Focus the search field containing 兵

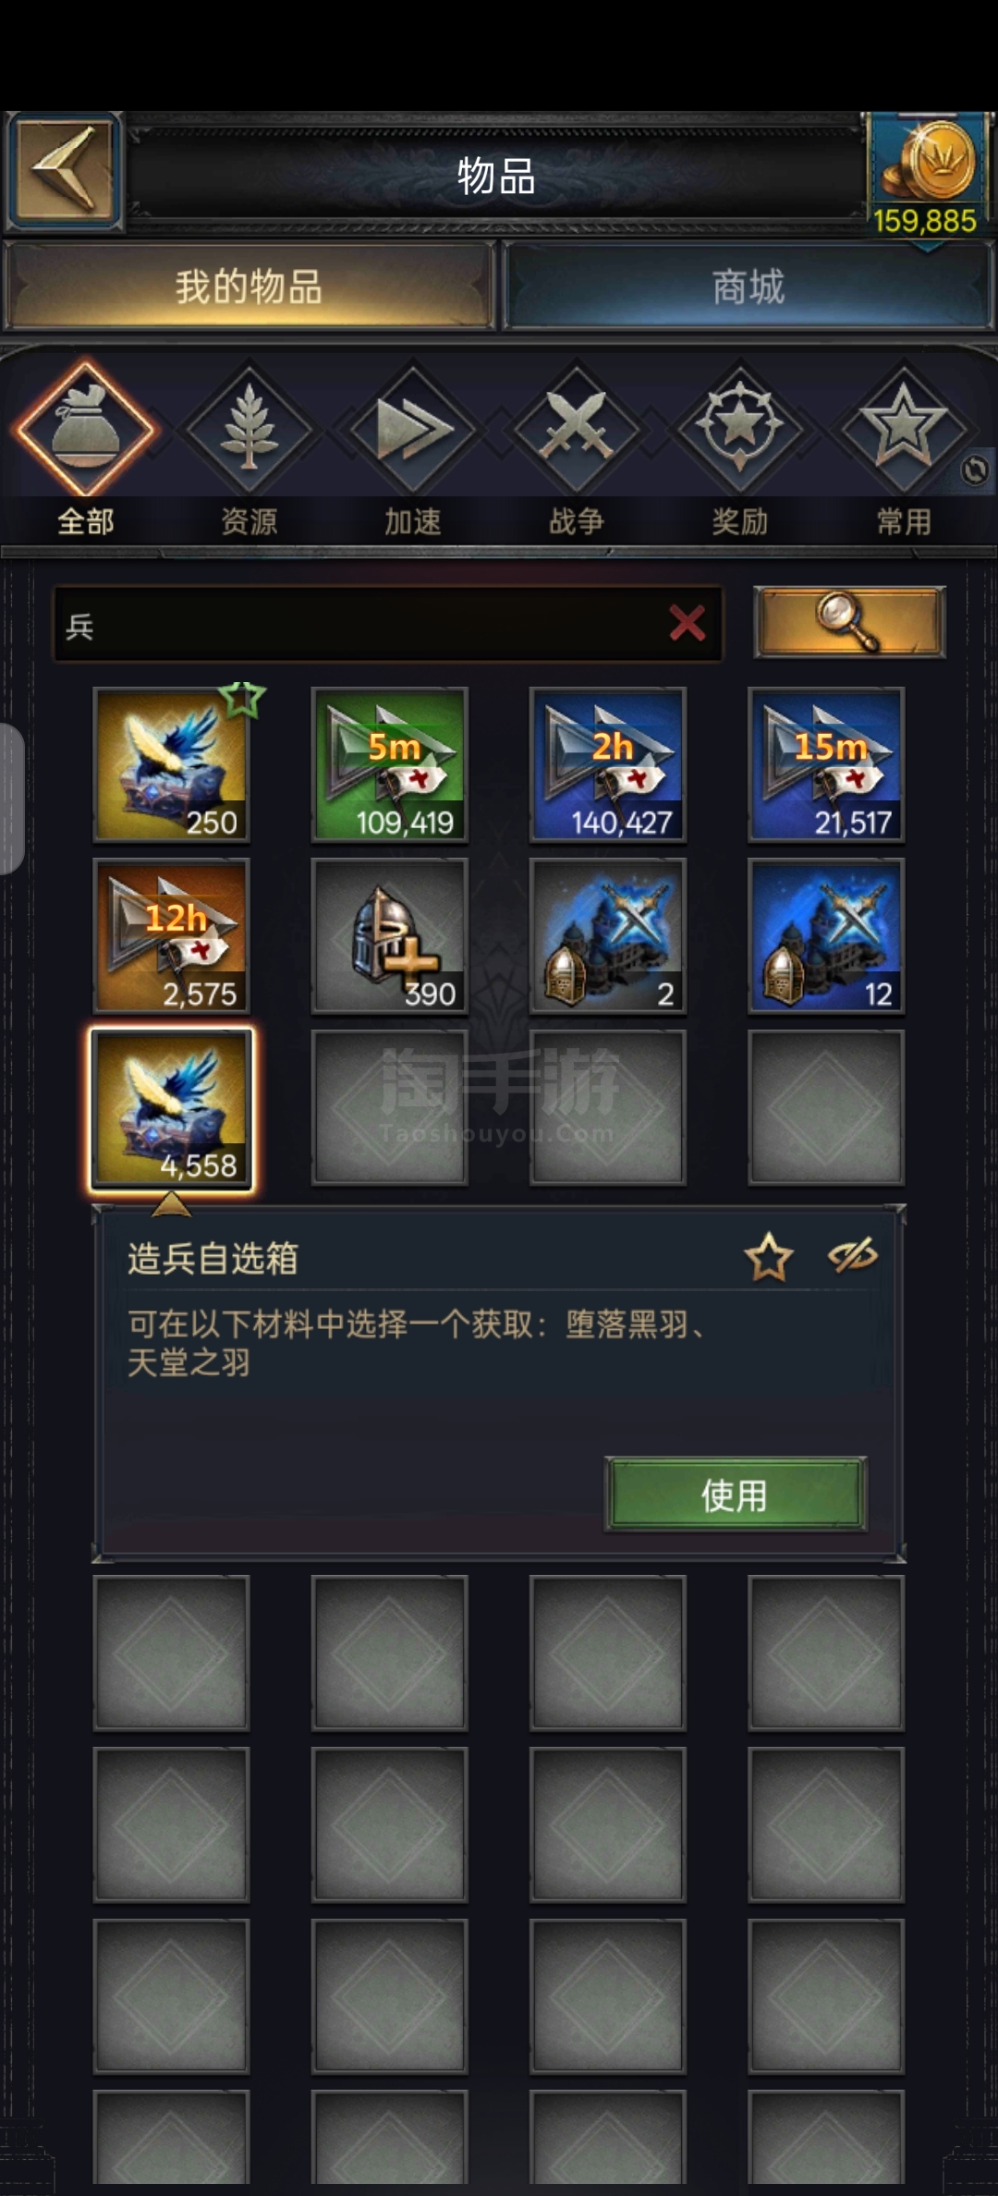point(387,624)
